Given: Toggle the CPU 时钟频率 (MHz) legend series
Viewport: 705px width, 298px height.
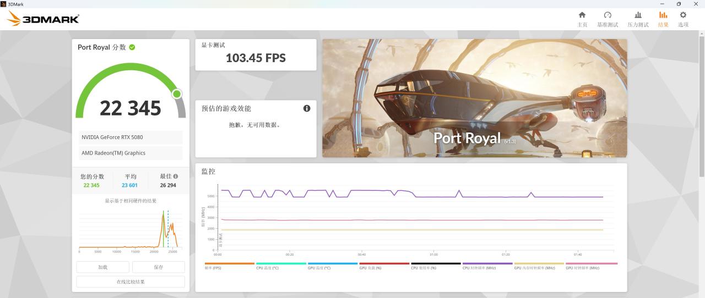Looking at the screenshot, I should point(487,266).
